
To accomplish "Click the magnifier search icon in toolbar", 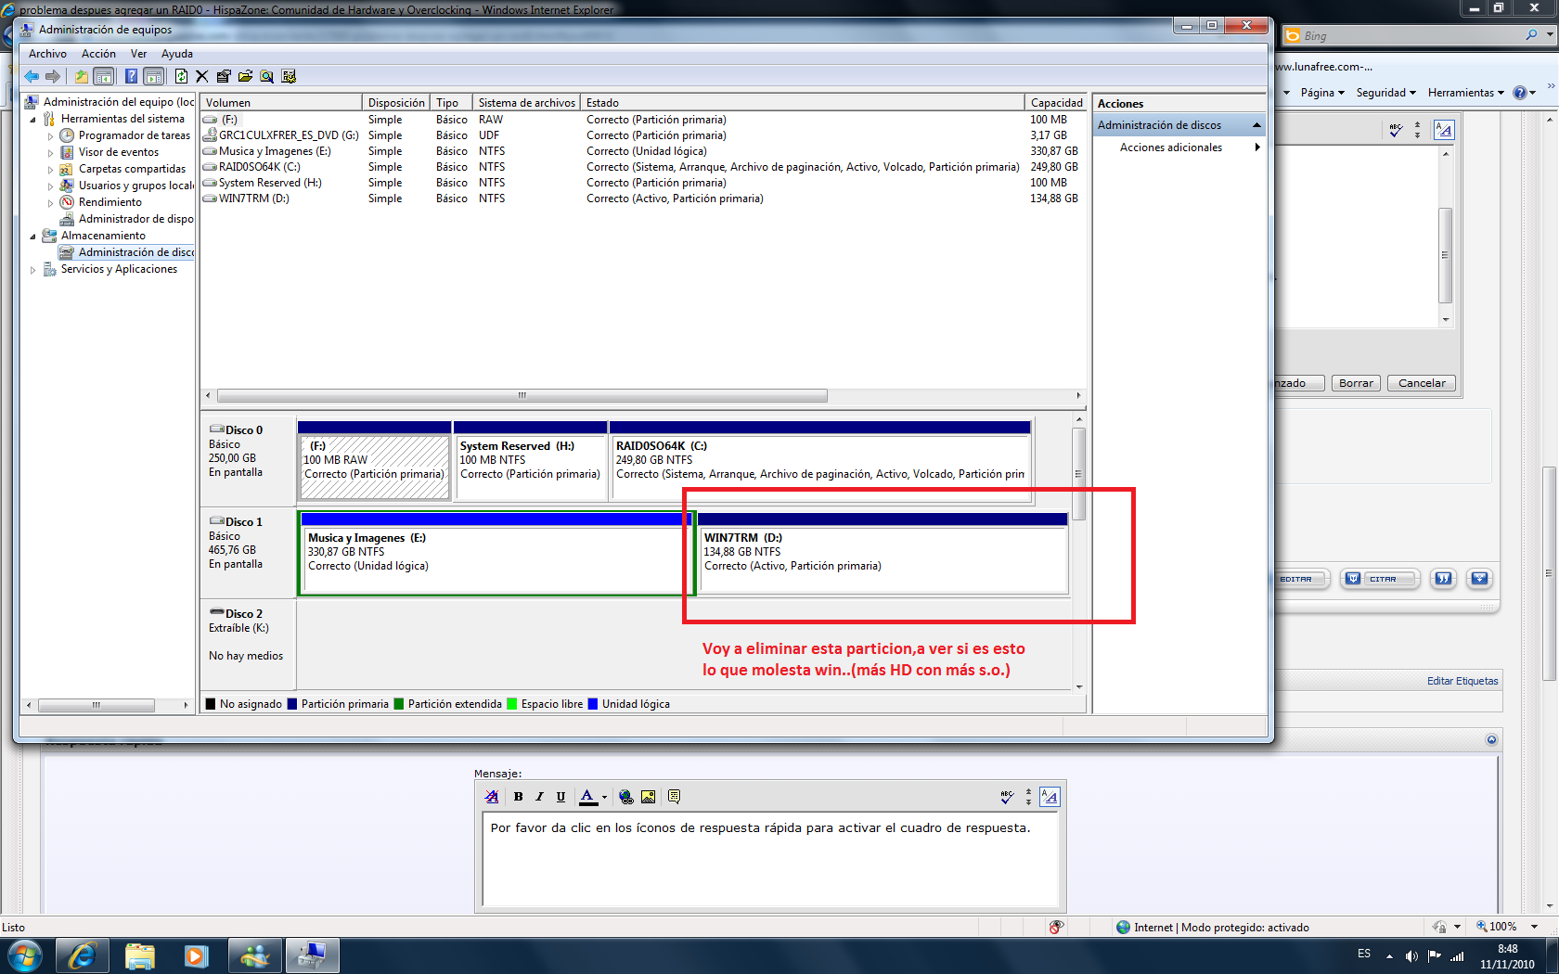I will coord(266,76).
